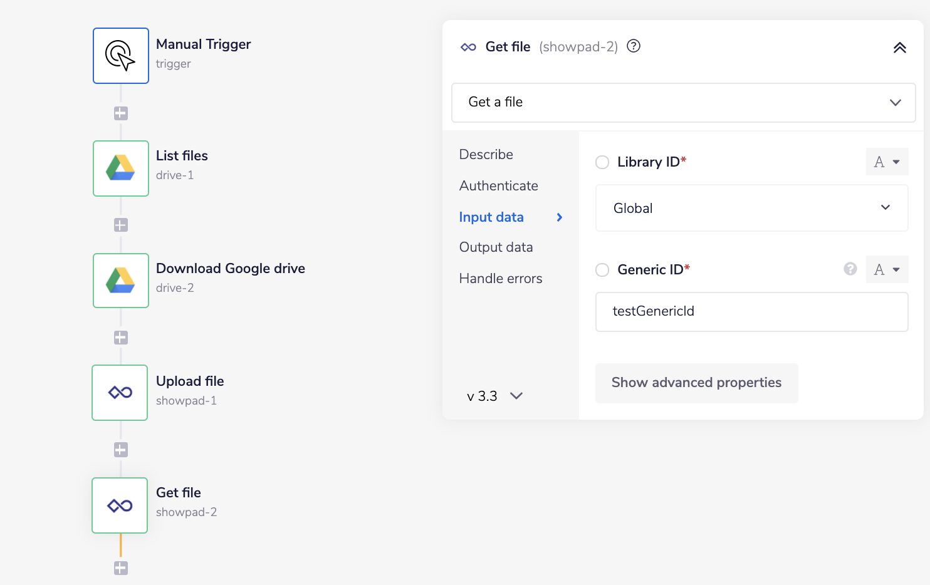
Task: Switch to the Describe tab
Action: pyautogui.click(x=486, y=155)
